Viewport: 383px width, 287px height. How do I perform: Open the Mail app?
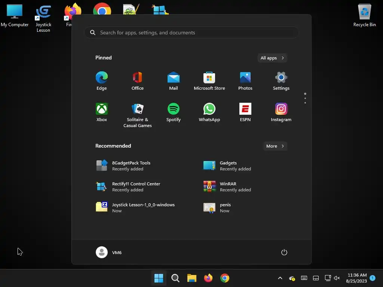point(174,81)
